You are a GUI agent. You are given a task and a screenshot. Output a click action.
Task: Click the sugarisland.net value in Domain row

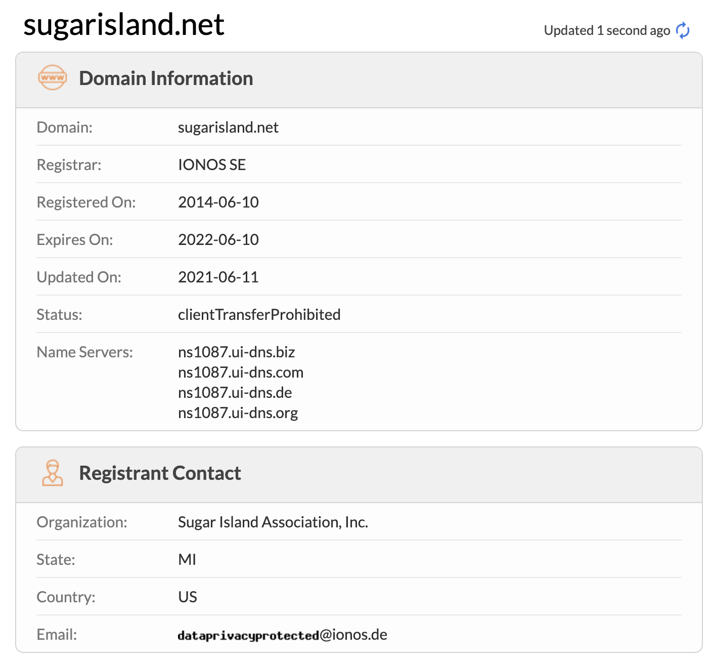[x=228, y=127]
